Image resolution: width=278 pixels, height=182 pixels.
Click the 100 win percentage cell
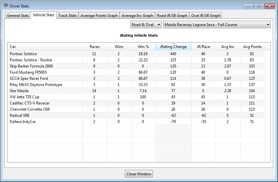143,97
